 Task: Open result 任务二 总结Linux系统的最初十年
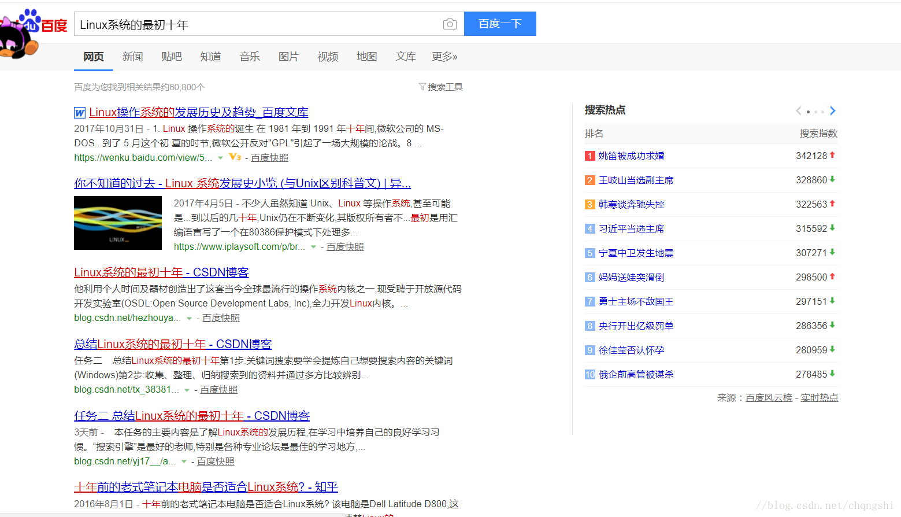[x=192, y=416]
